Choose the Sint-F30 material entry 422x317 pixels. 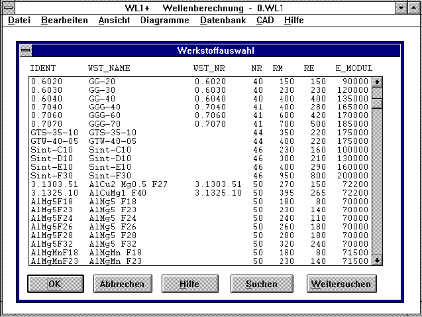tap(199, 176)
